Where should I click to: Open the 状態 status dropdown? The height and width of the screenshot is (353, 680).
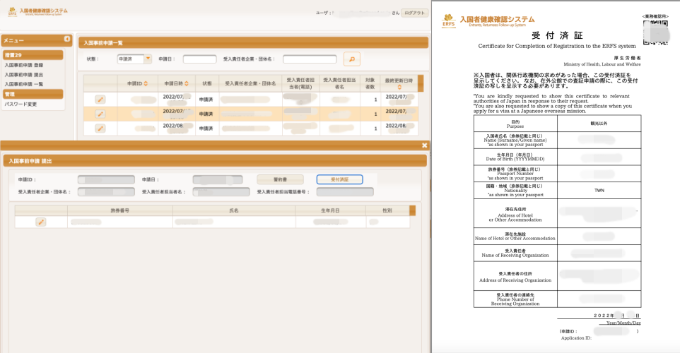pos(148,59)
